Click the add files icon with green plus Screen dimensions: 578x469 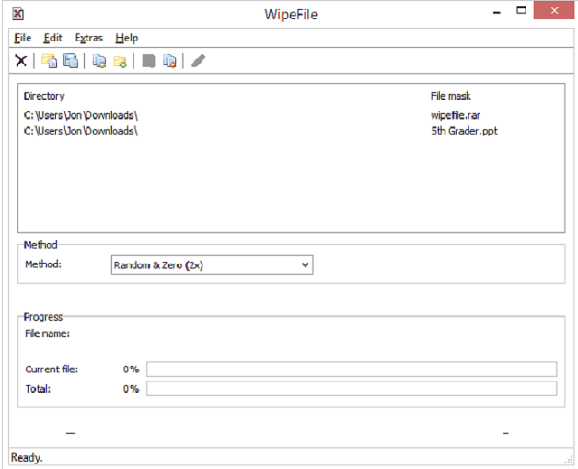click(98, 61)
